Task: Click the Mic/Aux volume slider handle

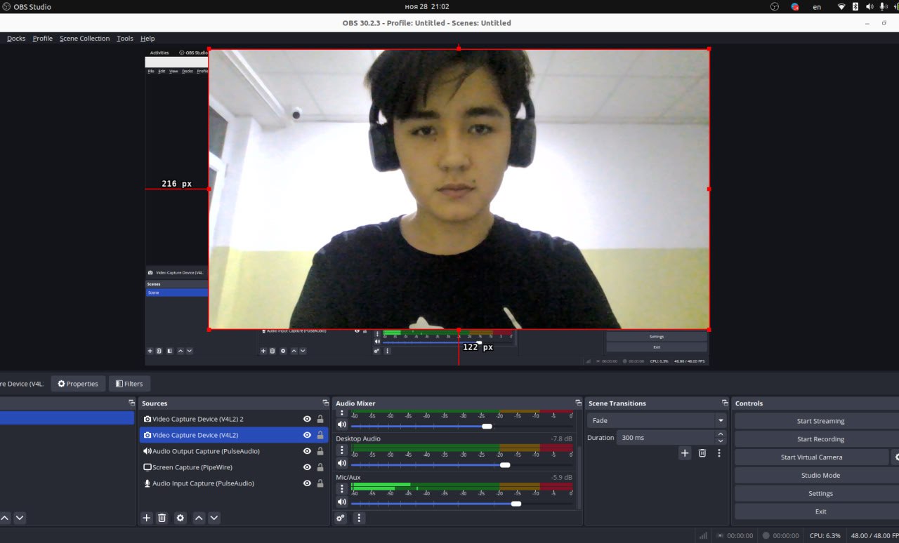Action: tap(516, 503)
